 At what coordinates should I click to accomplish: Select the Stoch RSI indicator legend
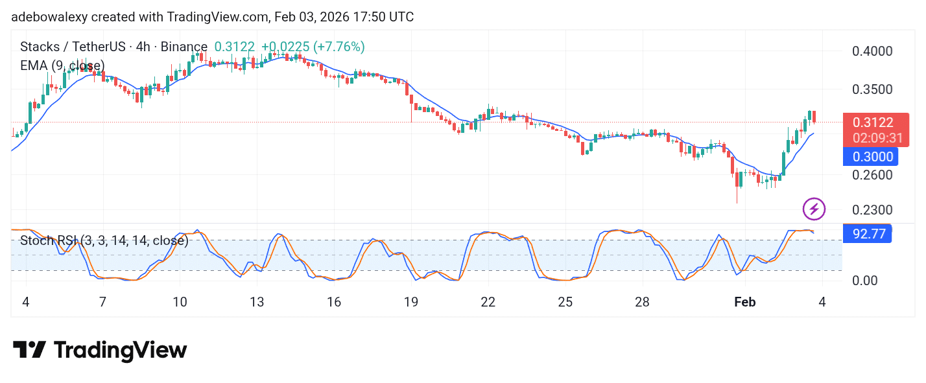point(104,241)
